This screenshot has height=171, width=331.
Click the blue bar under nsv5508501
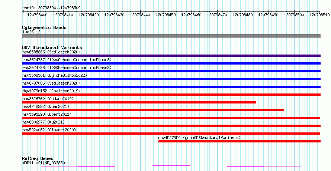[x=171, y=79]
